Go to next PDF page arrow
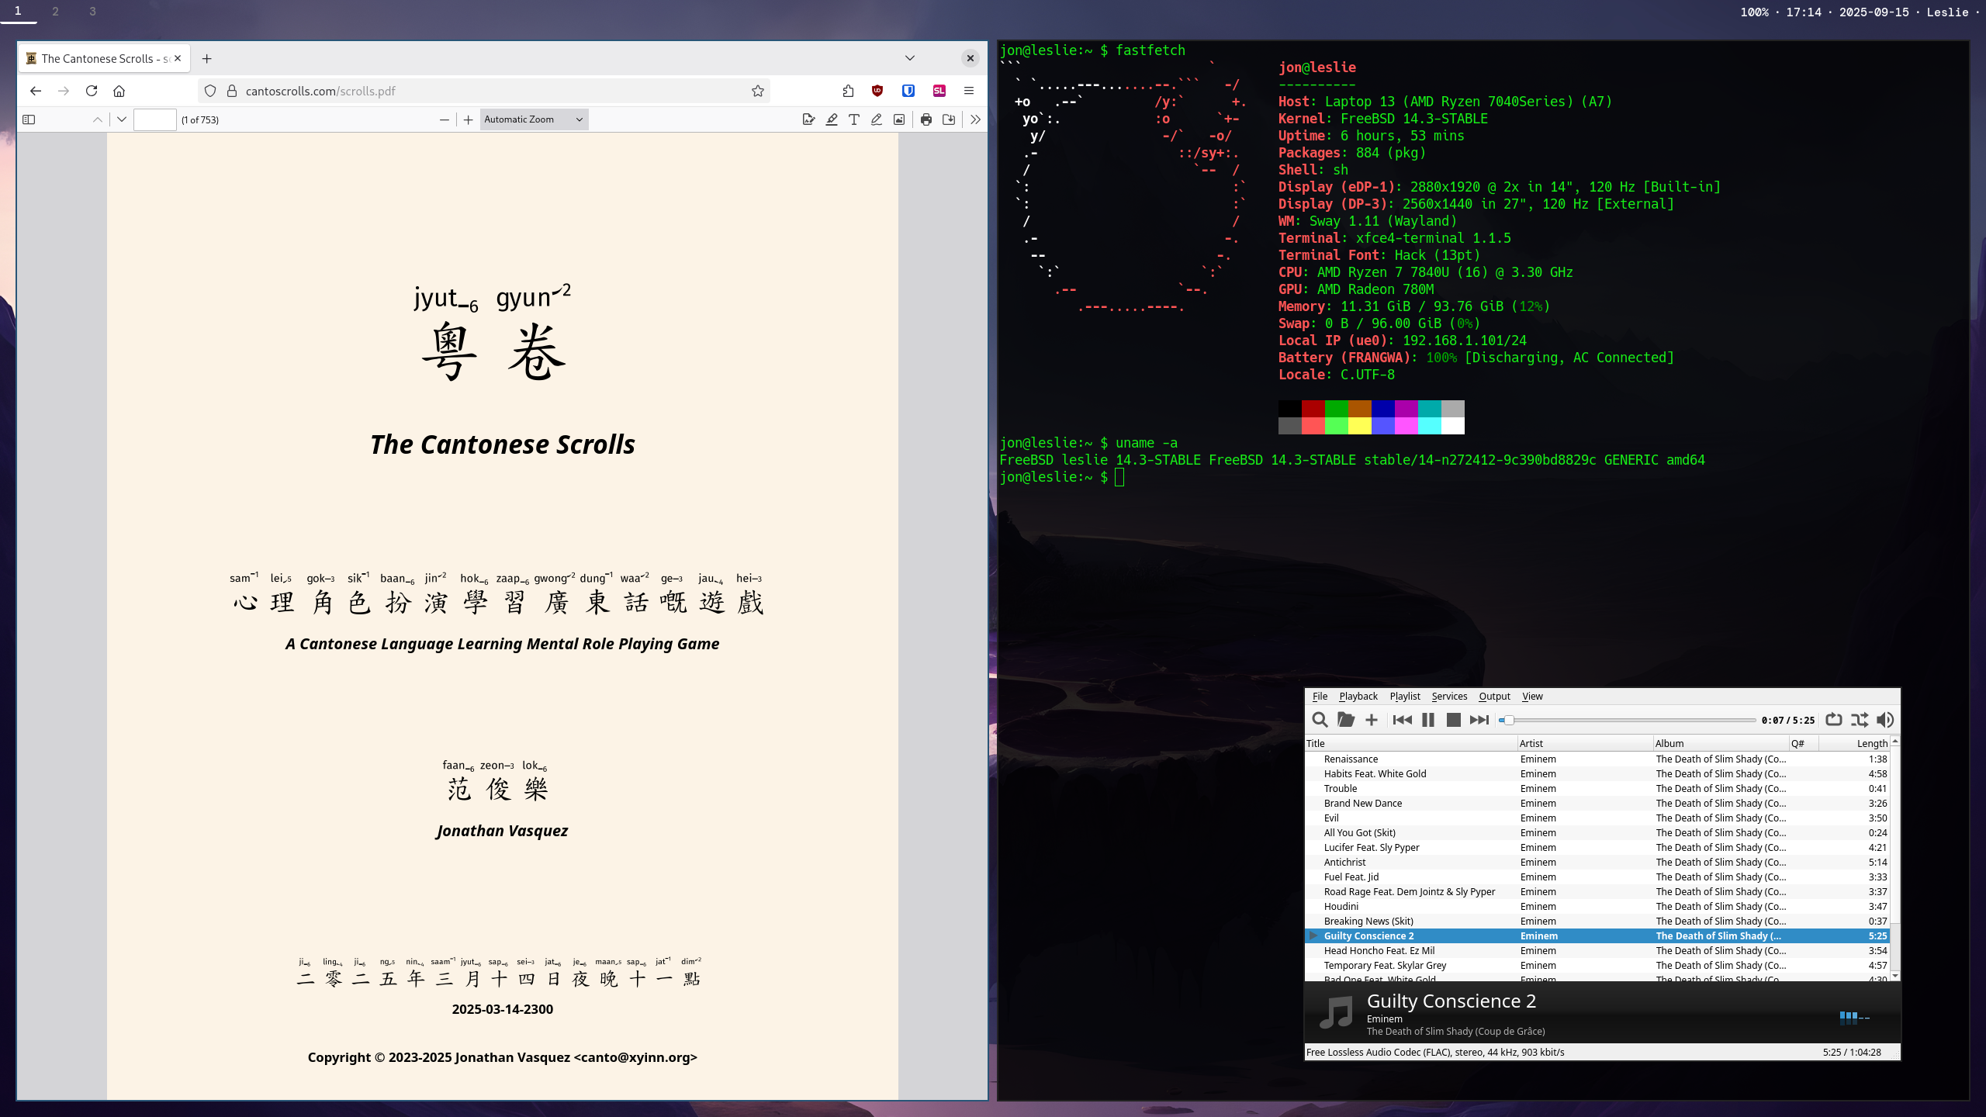 pyautogui.click(x=122, y=119)
